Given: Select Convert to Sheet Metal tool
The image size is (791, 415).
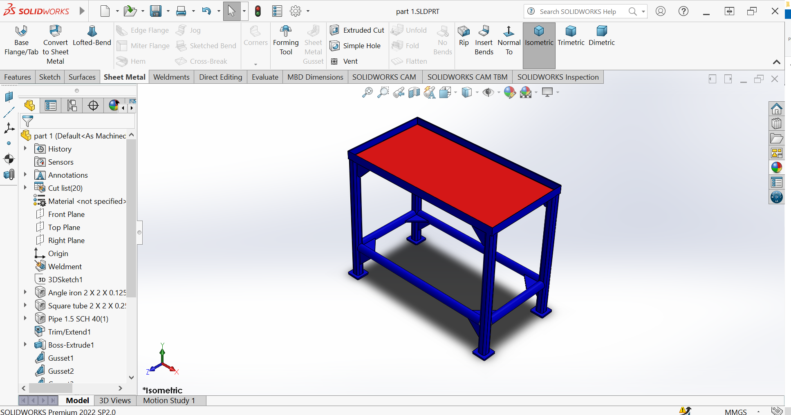Looking at the screenshot, I should [x=55, y=45].
